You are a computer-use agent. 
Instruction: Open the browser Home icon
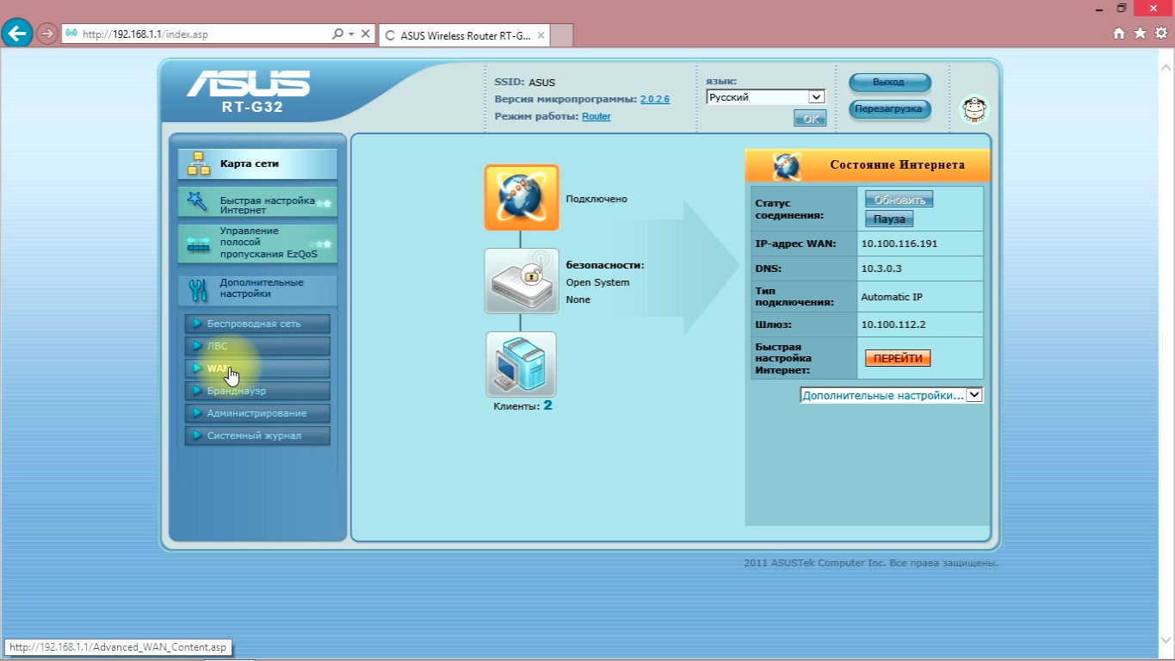click(x=1119, y=34)
